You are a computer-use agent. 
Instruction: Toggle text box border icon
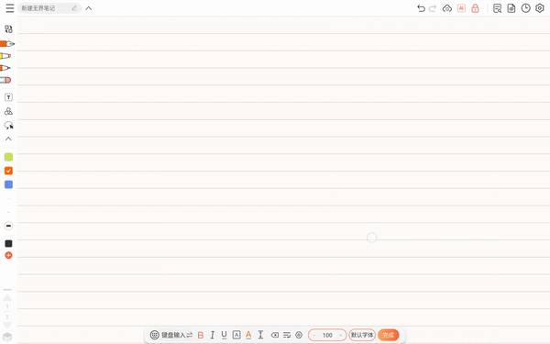(x=236, y=335)
